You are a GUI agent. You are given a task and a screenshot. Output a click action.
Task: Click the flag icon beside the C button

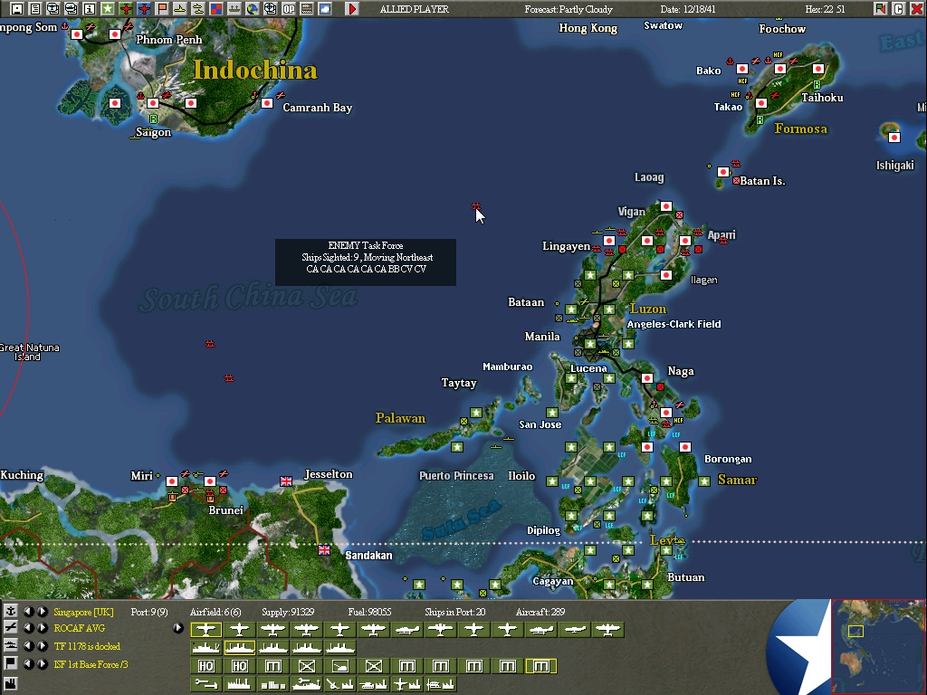point(880,9)
